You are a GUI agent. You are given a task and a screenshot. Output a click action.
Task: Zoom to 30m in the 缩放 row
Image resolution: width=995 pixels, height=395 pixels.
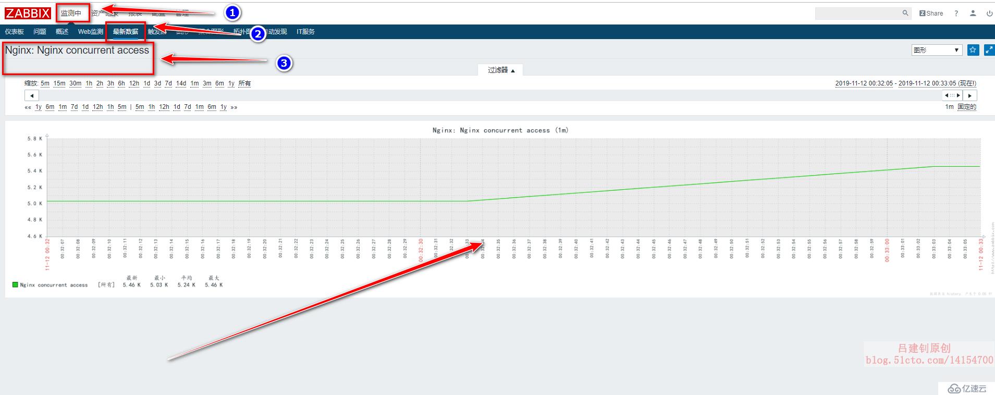pyautogui.click(x=76, y=83)
